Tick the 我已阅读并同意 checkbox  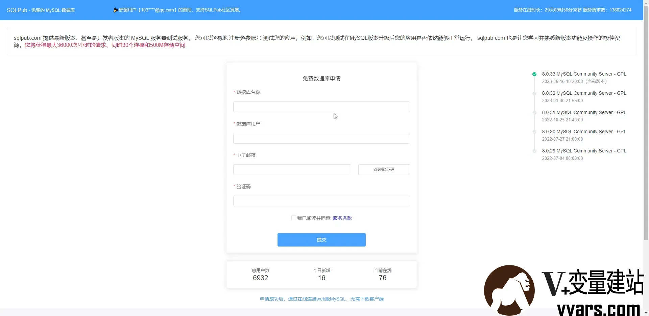pyautogui.click(x=294, y=218)
